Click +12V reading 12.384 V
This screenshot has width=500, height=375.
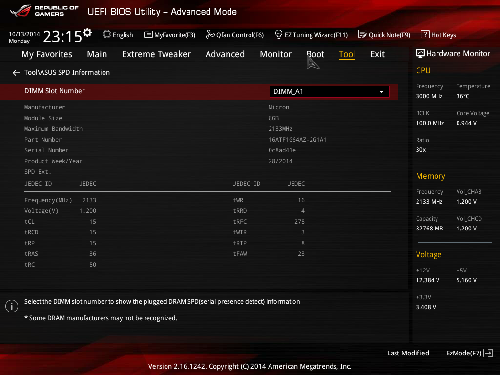pos(427,280)
